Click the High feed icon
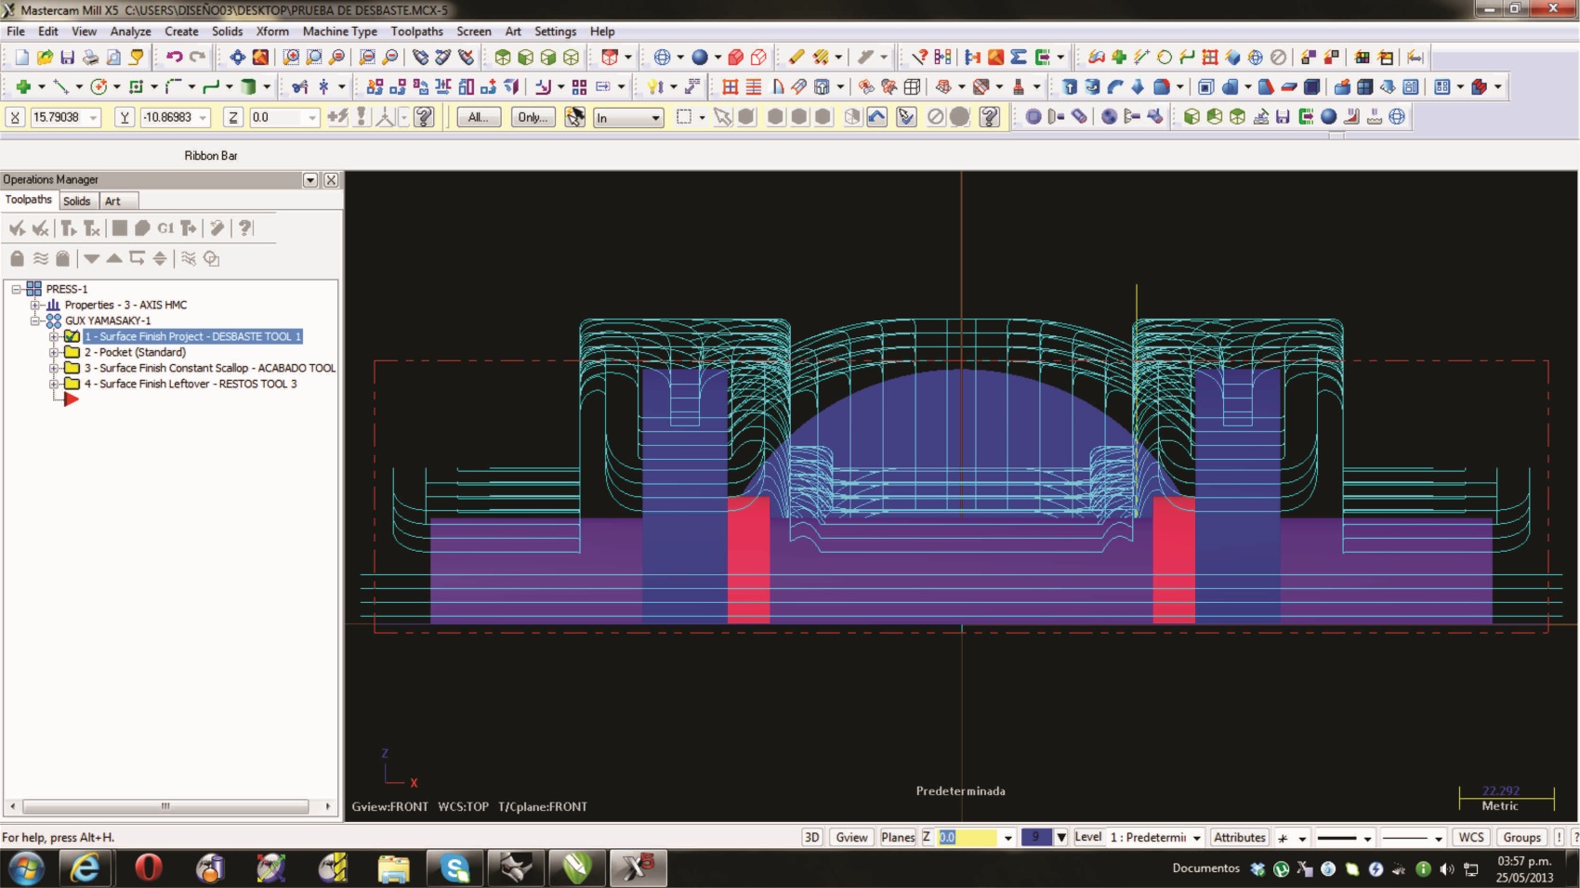The width and height of the screenshot is (1580, 888). 189,228
